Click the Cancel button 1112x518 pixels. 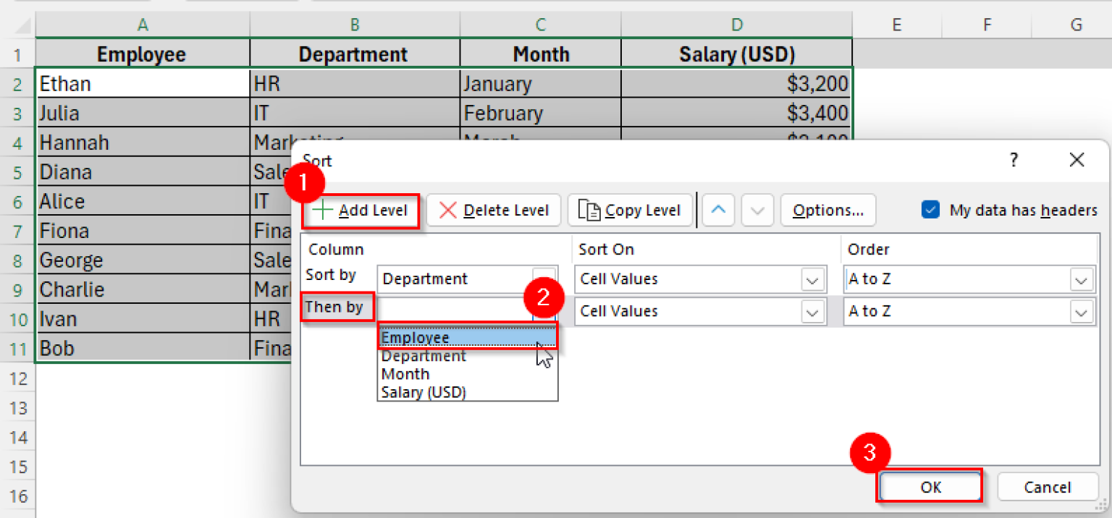coord(1048,486)
